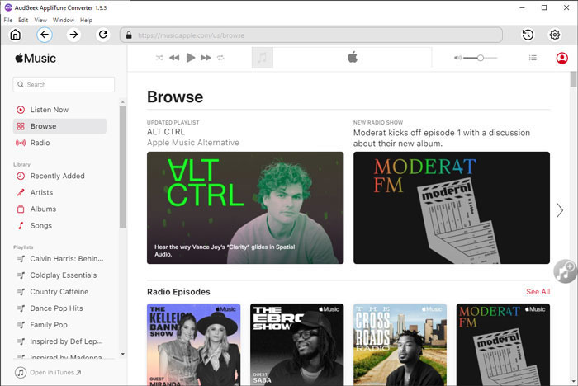Click the URL address bar
Viewport: 578px width, 386px height.
click(x=311, y=35)
